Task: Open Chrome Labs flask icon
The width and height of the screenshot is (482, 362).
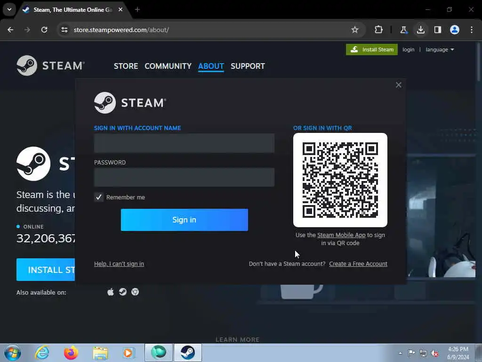Action: 403,30
